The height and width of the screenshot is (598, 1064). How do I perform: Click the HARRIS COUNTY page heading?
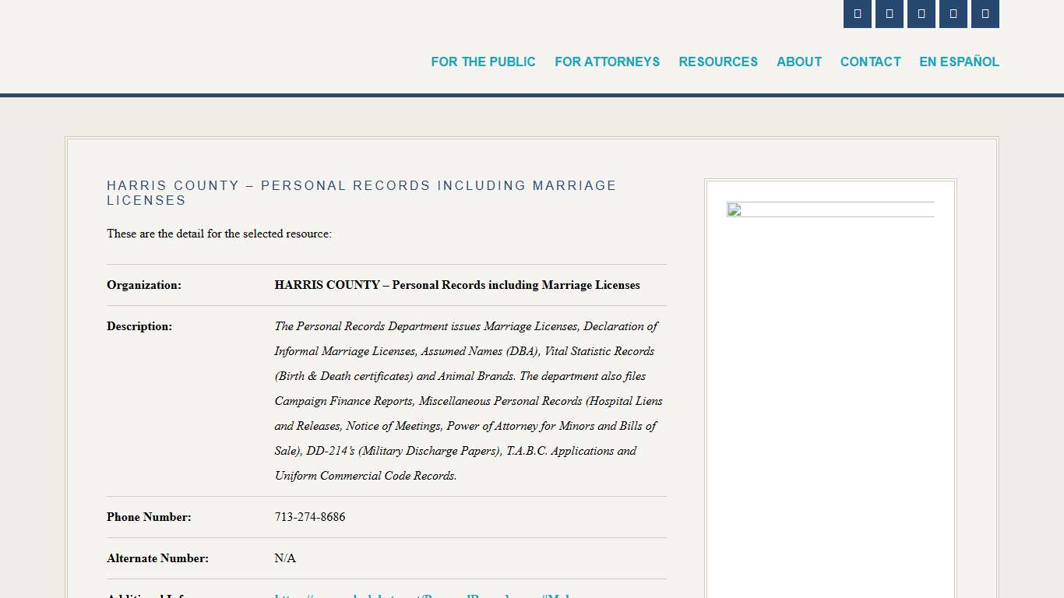(361, 193)
